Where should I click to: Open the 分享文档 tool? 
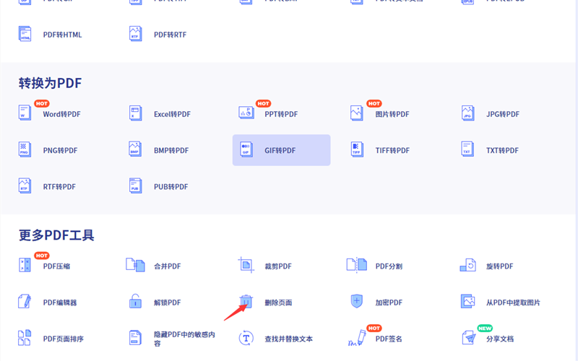500,339
